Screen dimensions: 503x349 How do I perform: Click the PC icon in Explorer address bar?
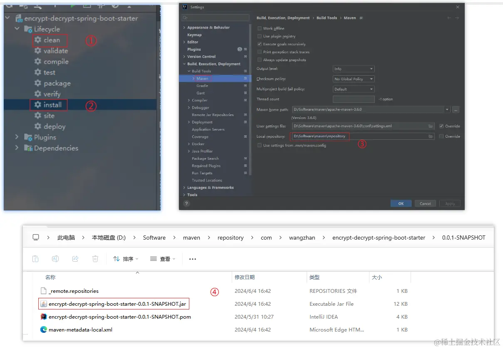[x=36, y=238]
